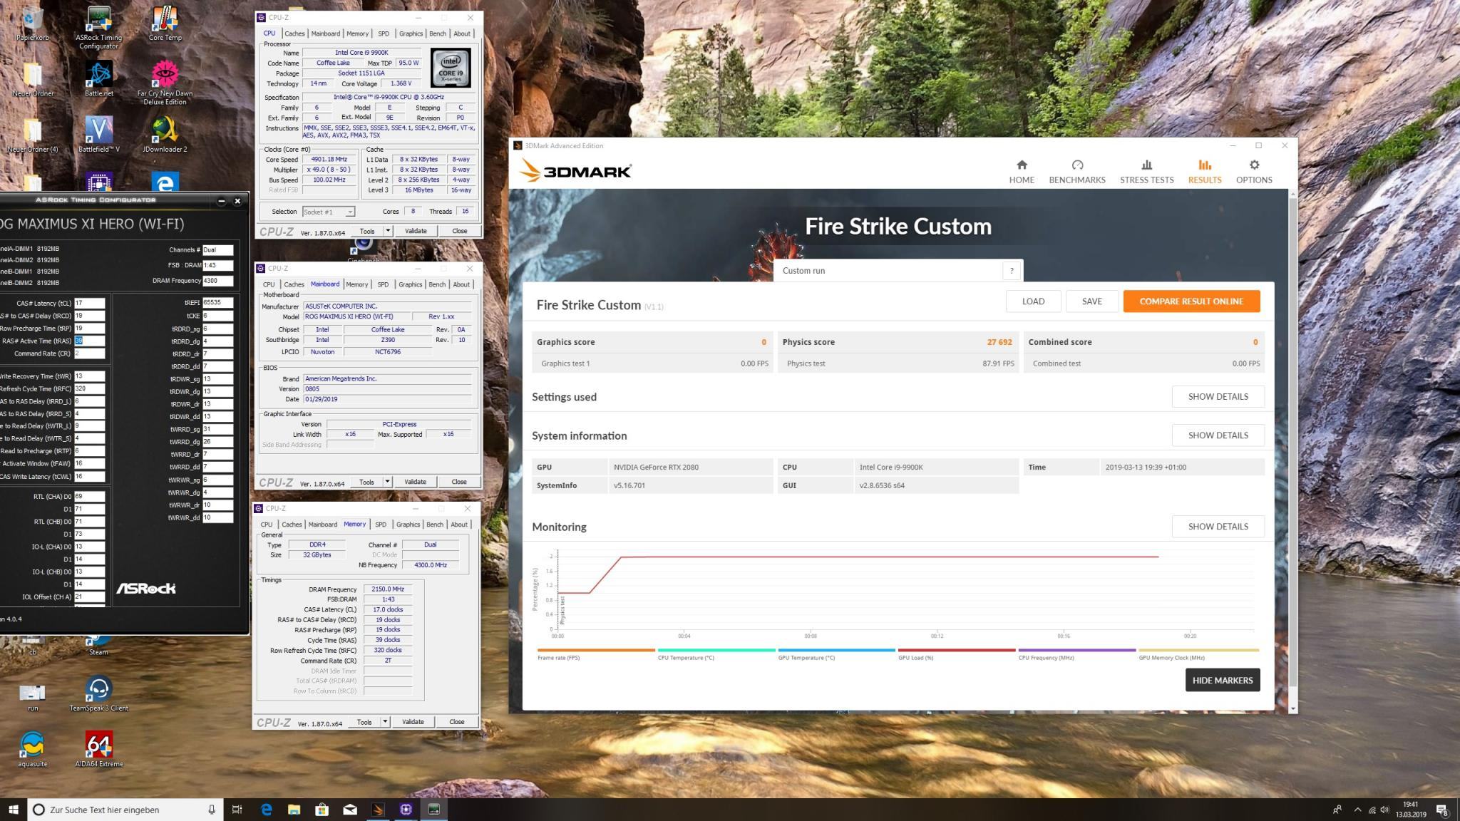1460x821 pixels.
Task: Open Papierkorb desktop icon
Action: 32,24
